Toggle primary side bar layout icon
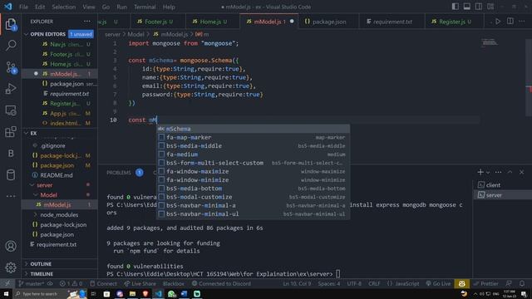 (456, 7)
